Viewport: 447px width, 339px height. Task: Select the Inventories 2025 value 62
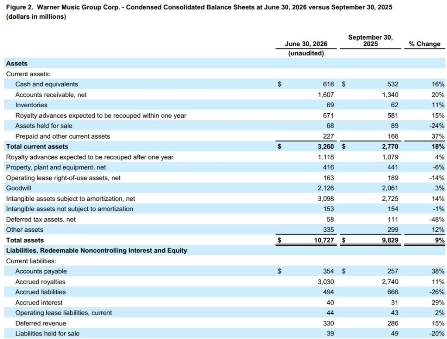pos(395,105)
